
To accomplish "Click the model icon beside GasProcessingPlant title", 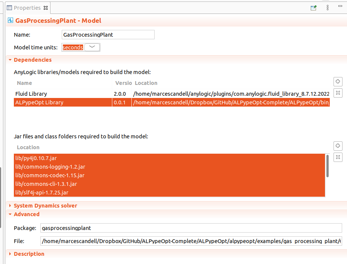I will click(10, 20).
